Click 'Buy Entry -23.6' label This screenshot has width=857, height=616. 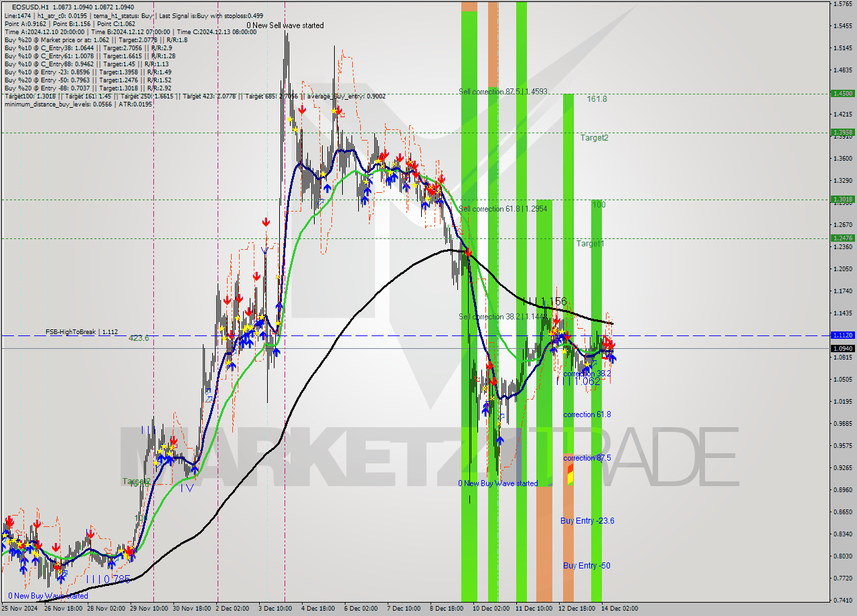tap(587, 521)
